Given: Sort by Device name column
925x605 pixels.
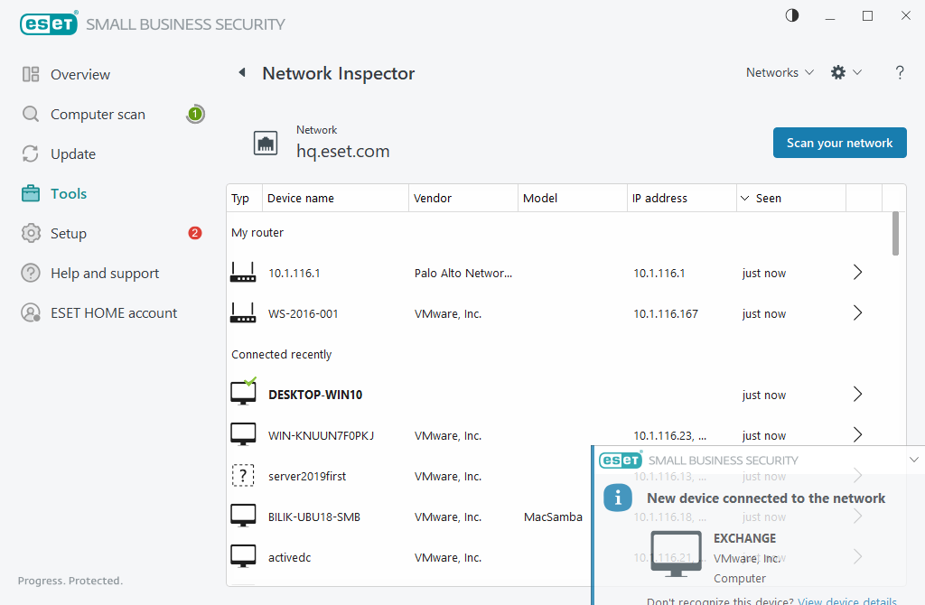Looking at the screenshot, I should [x=335, y=198].
